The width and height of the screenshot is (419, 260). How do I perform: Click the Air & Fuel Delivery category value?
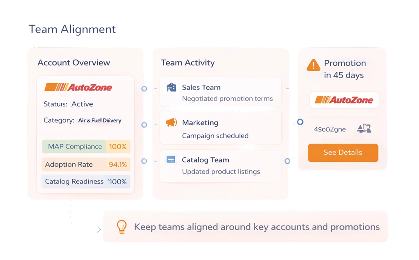(x=100, y=121)
